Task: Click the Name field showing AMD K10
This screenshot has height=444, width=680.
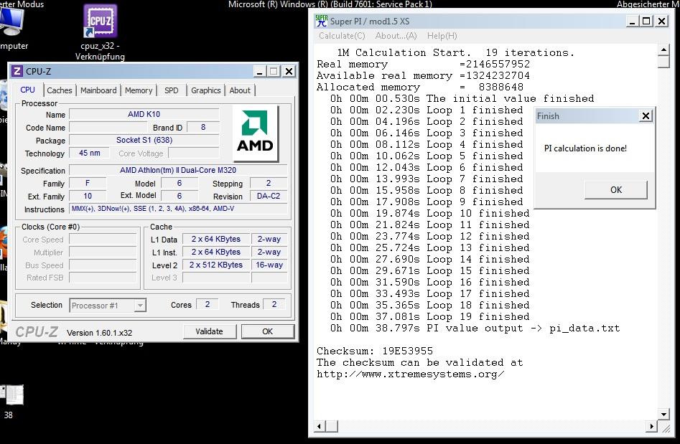Action: coord(144,114)
